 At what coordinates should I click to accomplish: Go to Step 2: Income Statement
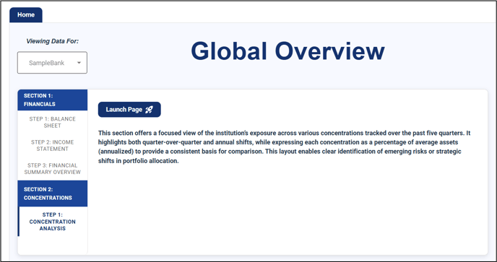pos(53,145)
